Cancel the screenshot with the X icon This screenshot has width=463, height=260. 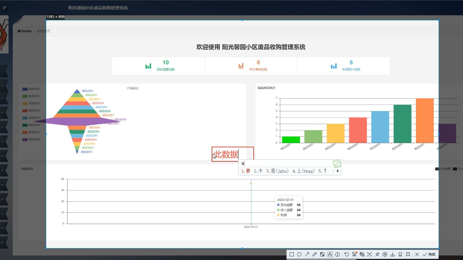417,254
